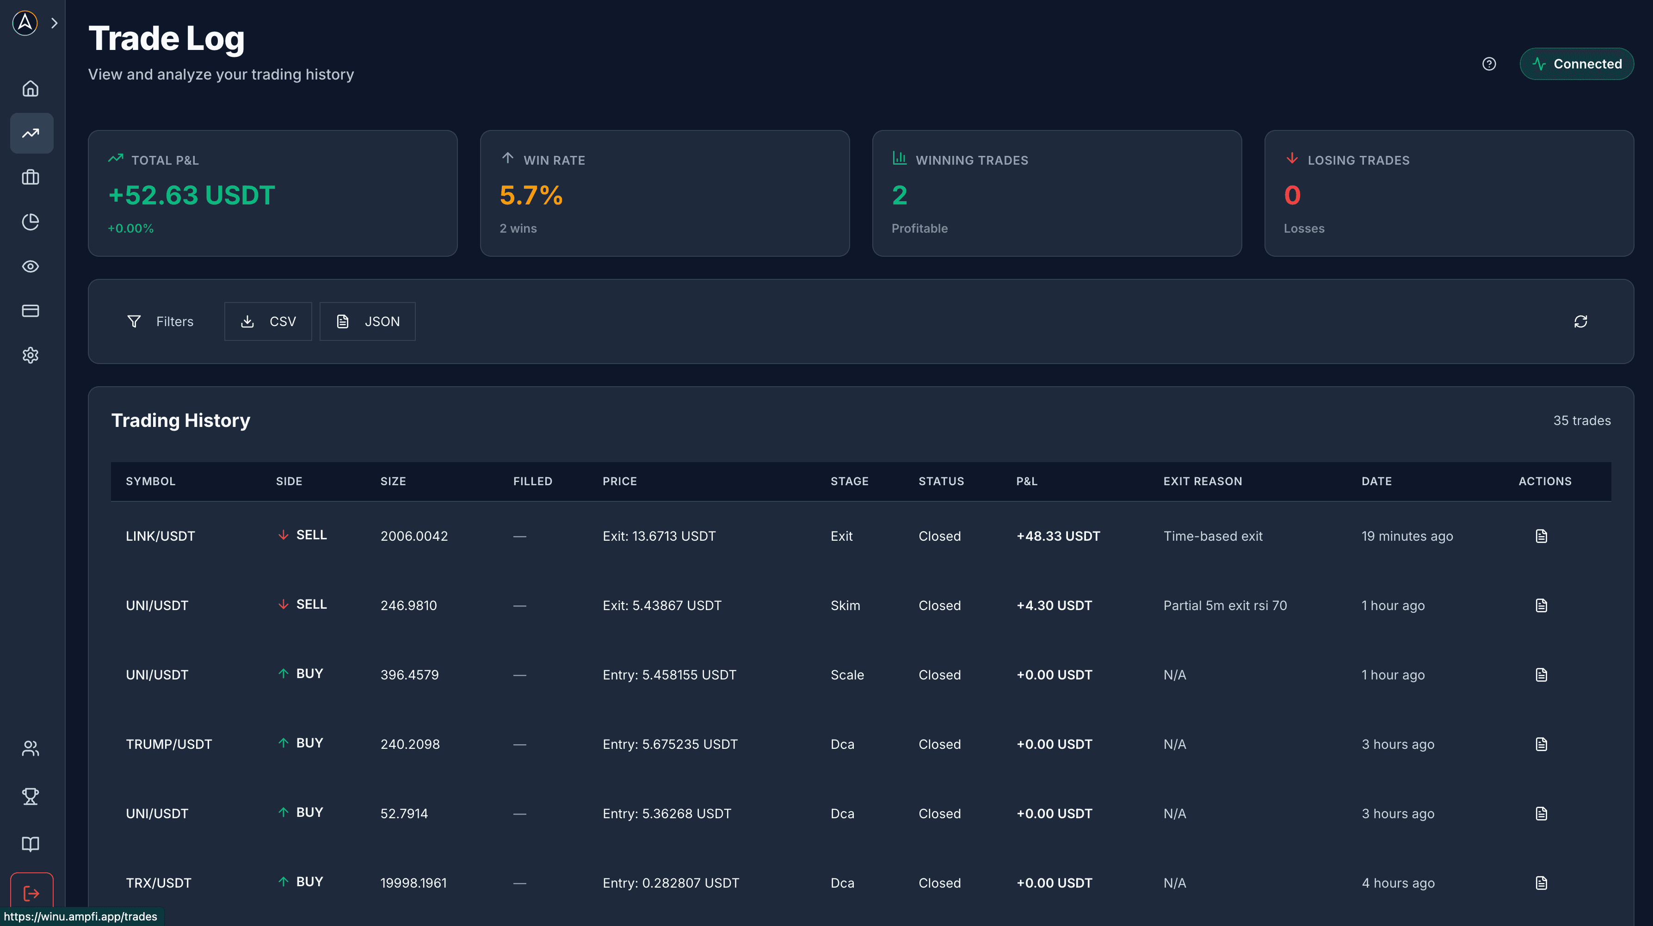Expand the collapsed sidebar

coord(55,23)
